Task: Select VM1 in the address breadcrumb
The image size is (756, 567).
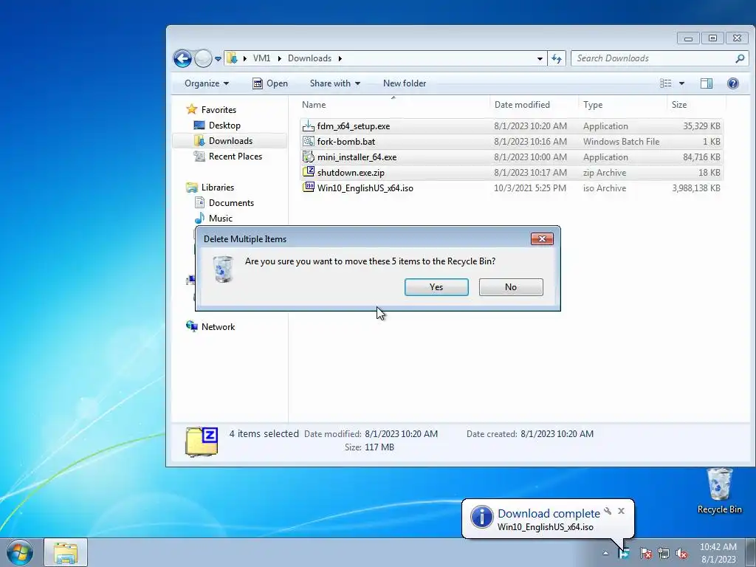Action: tap(261, 58)
